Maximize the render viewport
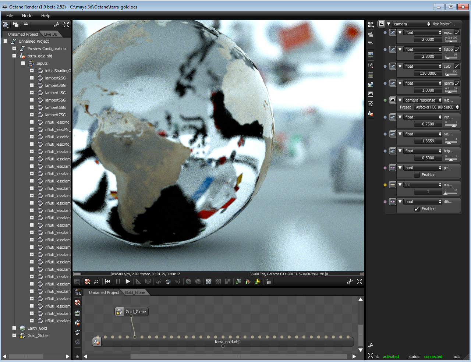The height and width of the screenshot is (362, 471). 360,281
